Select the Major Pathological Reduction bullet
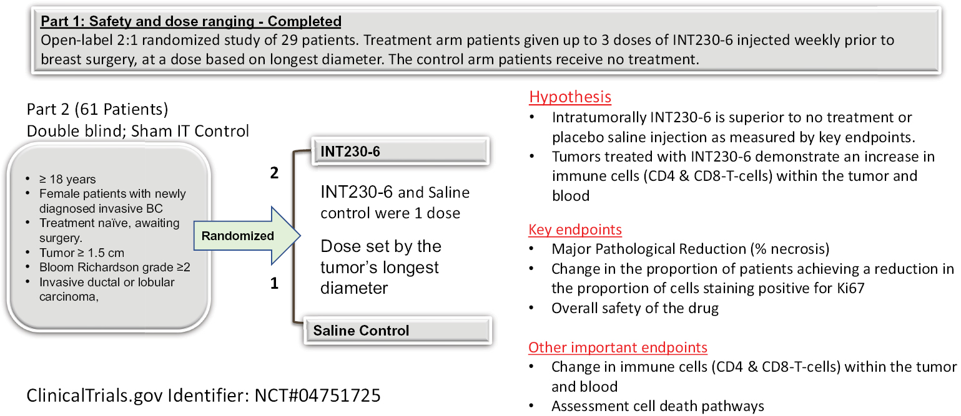 tap(690, 249)
